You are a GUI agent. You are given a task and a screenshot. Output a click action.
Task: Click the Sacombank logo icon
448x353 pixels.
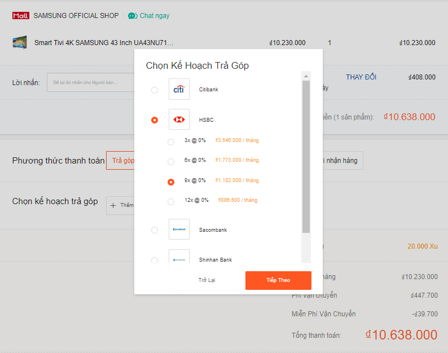pos(179,230)
